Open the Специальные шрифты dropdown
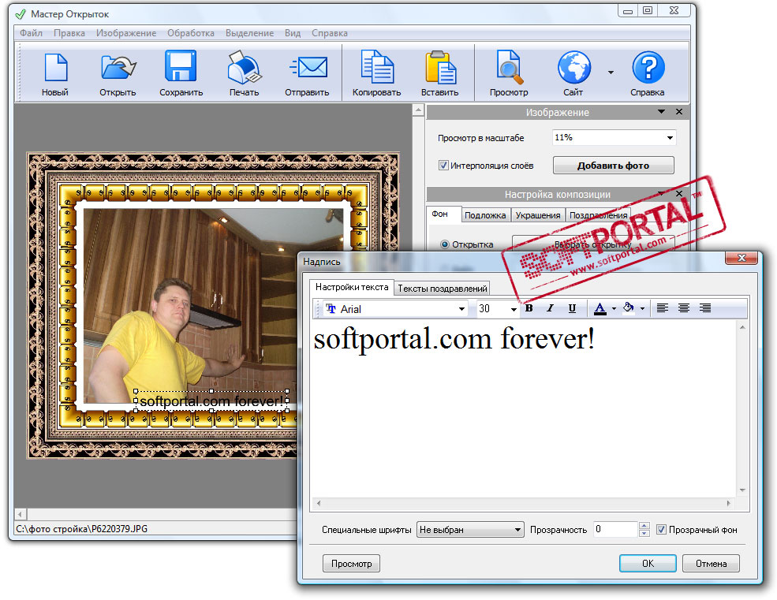Screen dimensions: 777x600 point(470,530)
